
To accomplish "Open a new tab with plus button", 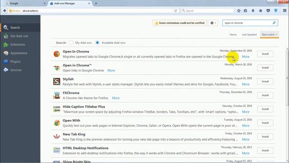I will [x=96, y=3].
